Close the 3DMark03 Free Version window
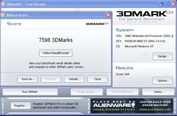The image size is (177, 116). click(x=173, y=4)
